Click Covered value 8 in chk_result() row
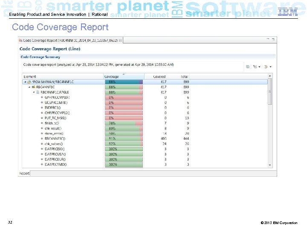 pos(165,128)
